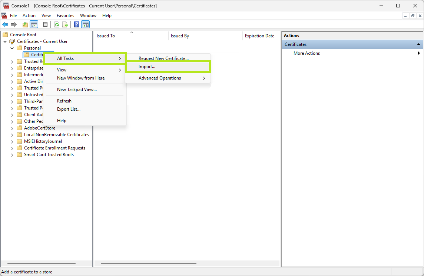Click the grey Forward arrow in toolbar
The width and height of the screenshot is (424, 276).
tap(13, 24)
